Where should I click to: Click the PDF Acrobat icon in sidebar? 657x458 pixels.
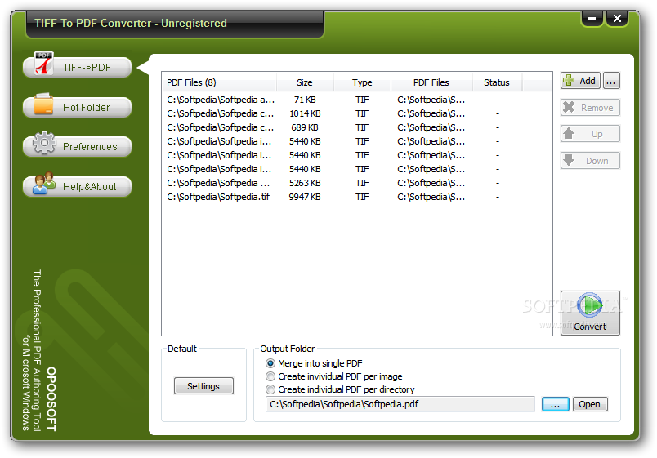coord(44,63)
